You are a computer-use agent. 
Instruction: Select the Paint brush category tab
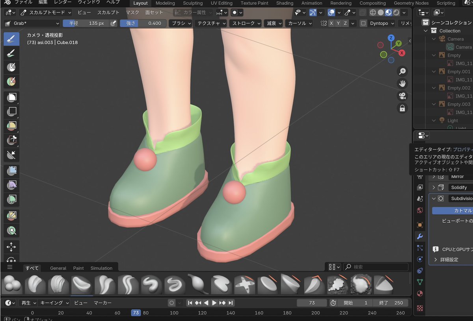point(78,268)
